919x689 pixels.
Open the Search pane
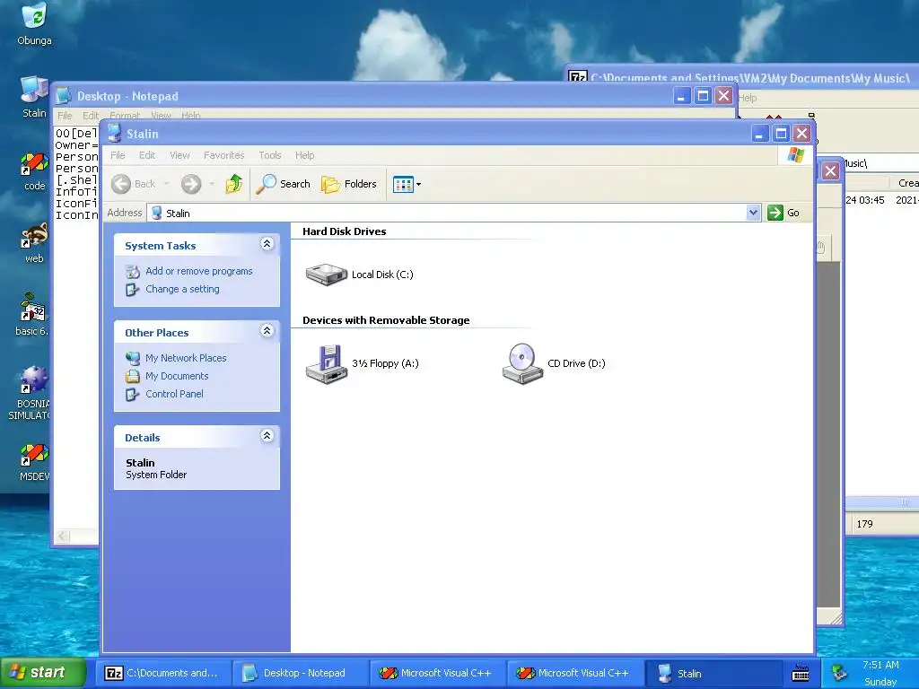pyautogui.click(x=283, y=184)
